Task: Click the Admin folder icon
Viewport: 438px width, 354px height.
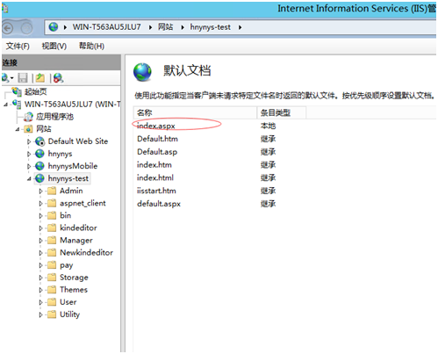Action: (x=52, y=191)
